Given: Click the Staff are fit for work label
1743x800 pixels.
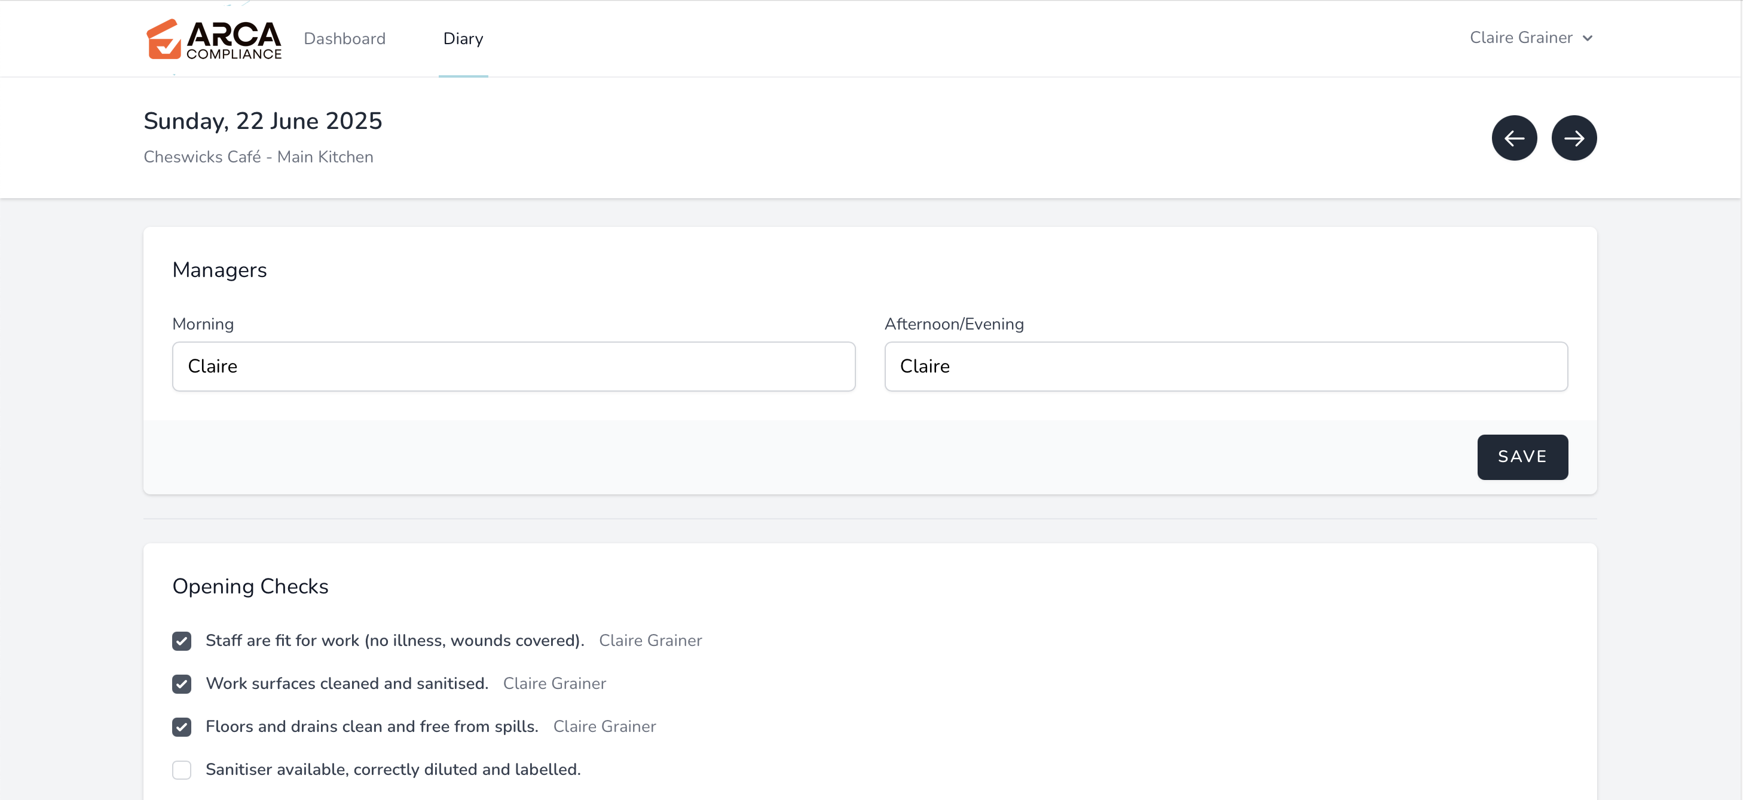Looking at the screenshot, I should [x=395, y=641].
